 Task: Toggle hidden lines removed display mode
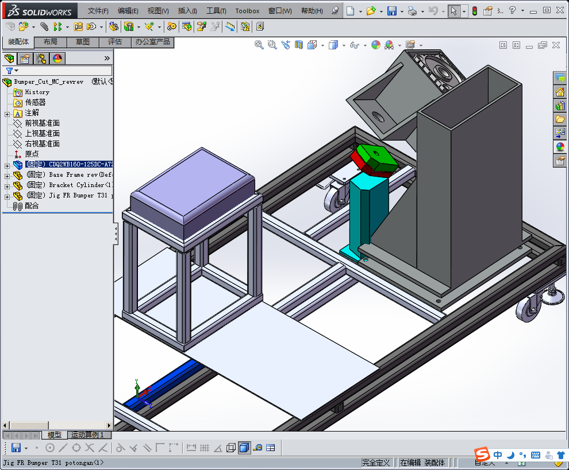pyautogui.click(x=231, y=448)
